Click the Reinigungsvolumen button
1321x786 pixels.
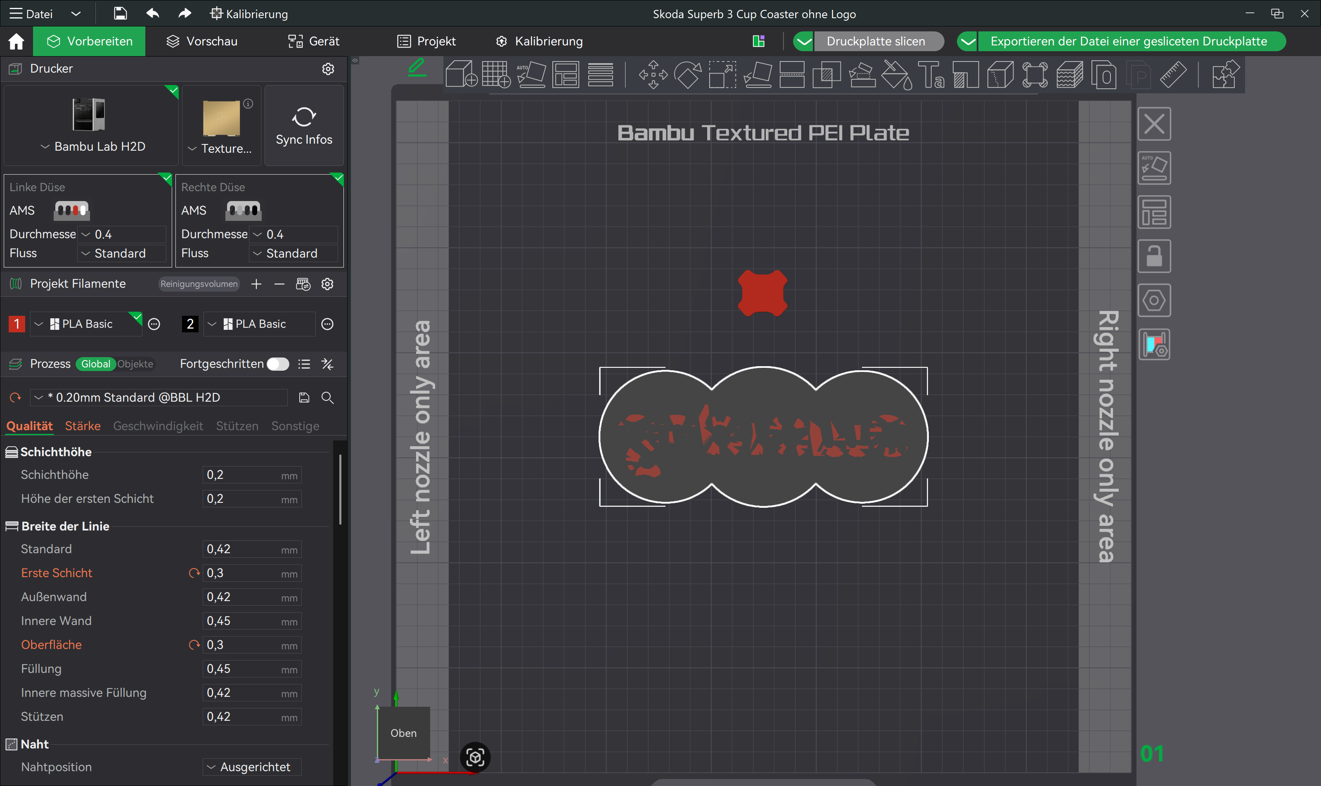point(199,284)
